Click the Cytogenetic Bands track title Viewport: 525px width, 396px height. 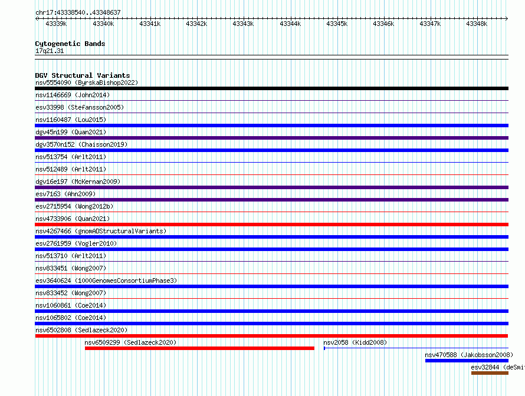70,44
